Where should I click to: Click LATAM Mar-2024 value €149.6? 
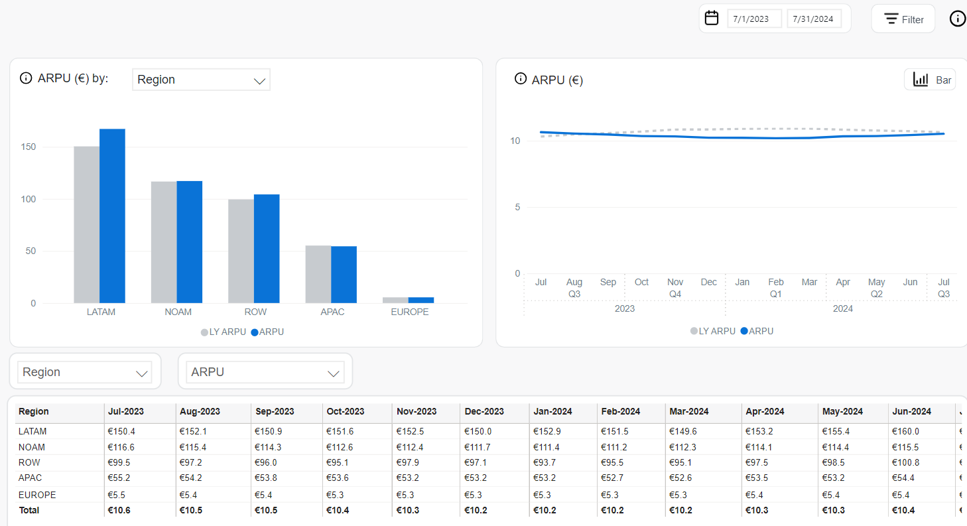click(x=682, y=431)
